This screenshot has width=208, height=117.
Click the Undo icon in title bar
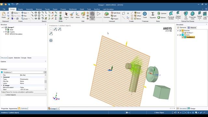point(12,4)
